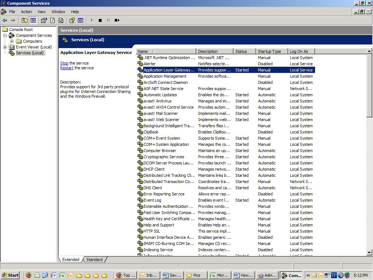
Task: Select Console Root in the tree
Action: tap(21, 30)
